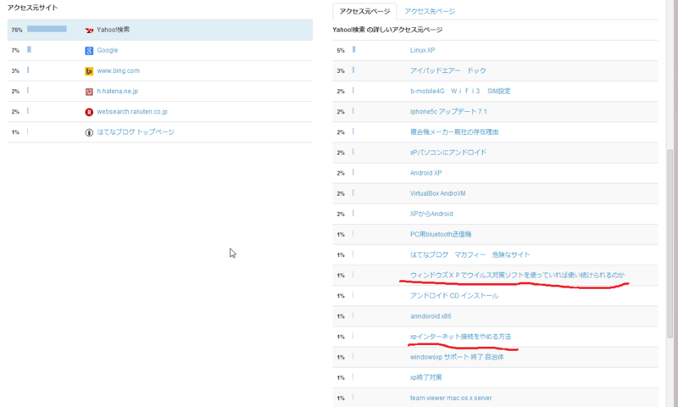The image size is (678, 407).
Task: Click the 3% value beside アイパッドエアー ドック
Action: (341, 71)
